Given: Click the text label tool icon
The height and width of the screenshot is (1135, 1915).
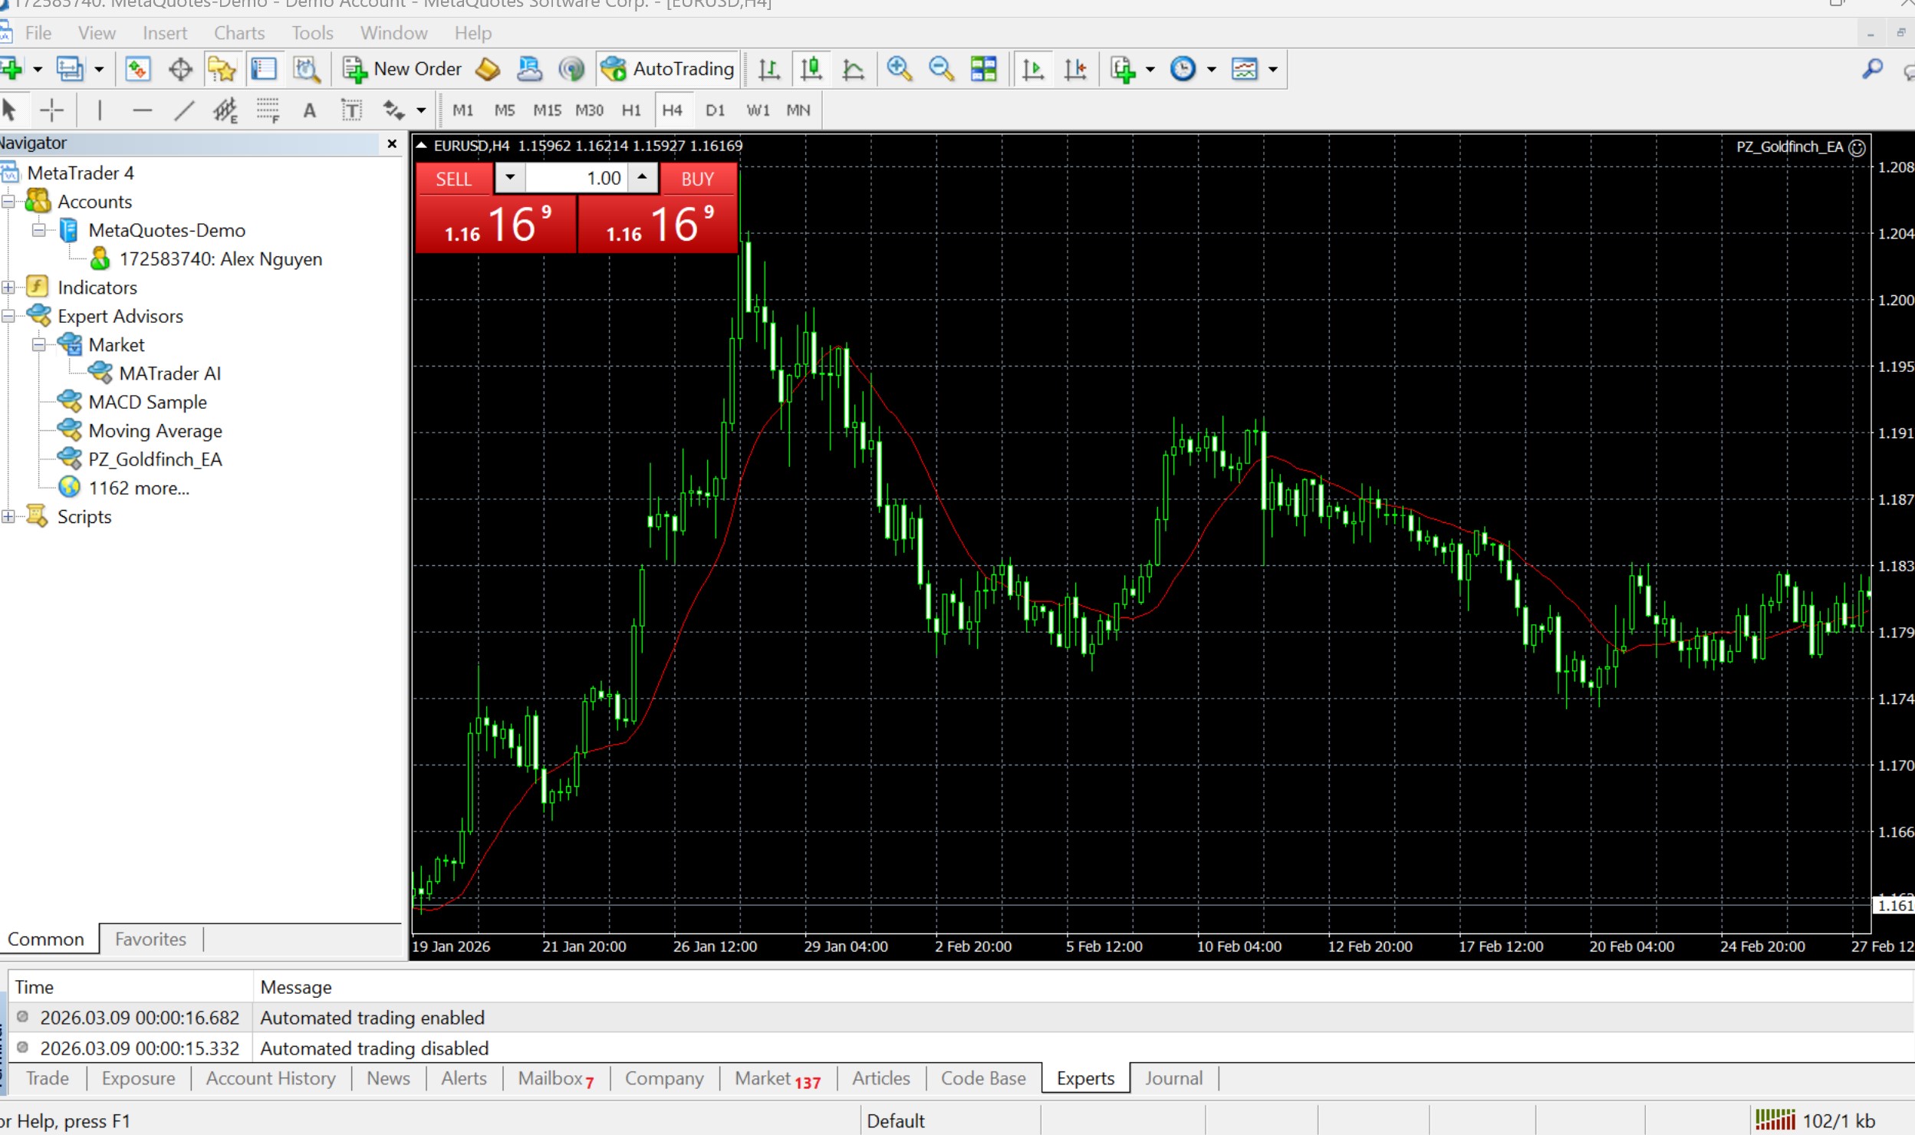Looking at the screenshot, I should [x=351, y=110].
